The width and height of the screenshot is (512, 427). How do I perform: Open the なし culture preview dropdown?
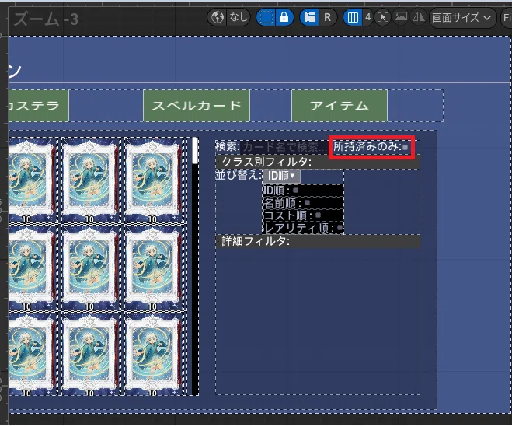[x=239, y=17]
